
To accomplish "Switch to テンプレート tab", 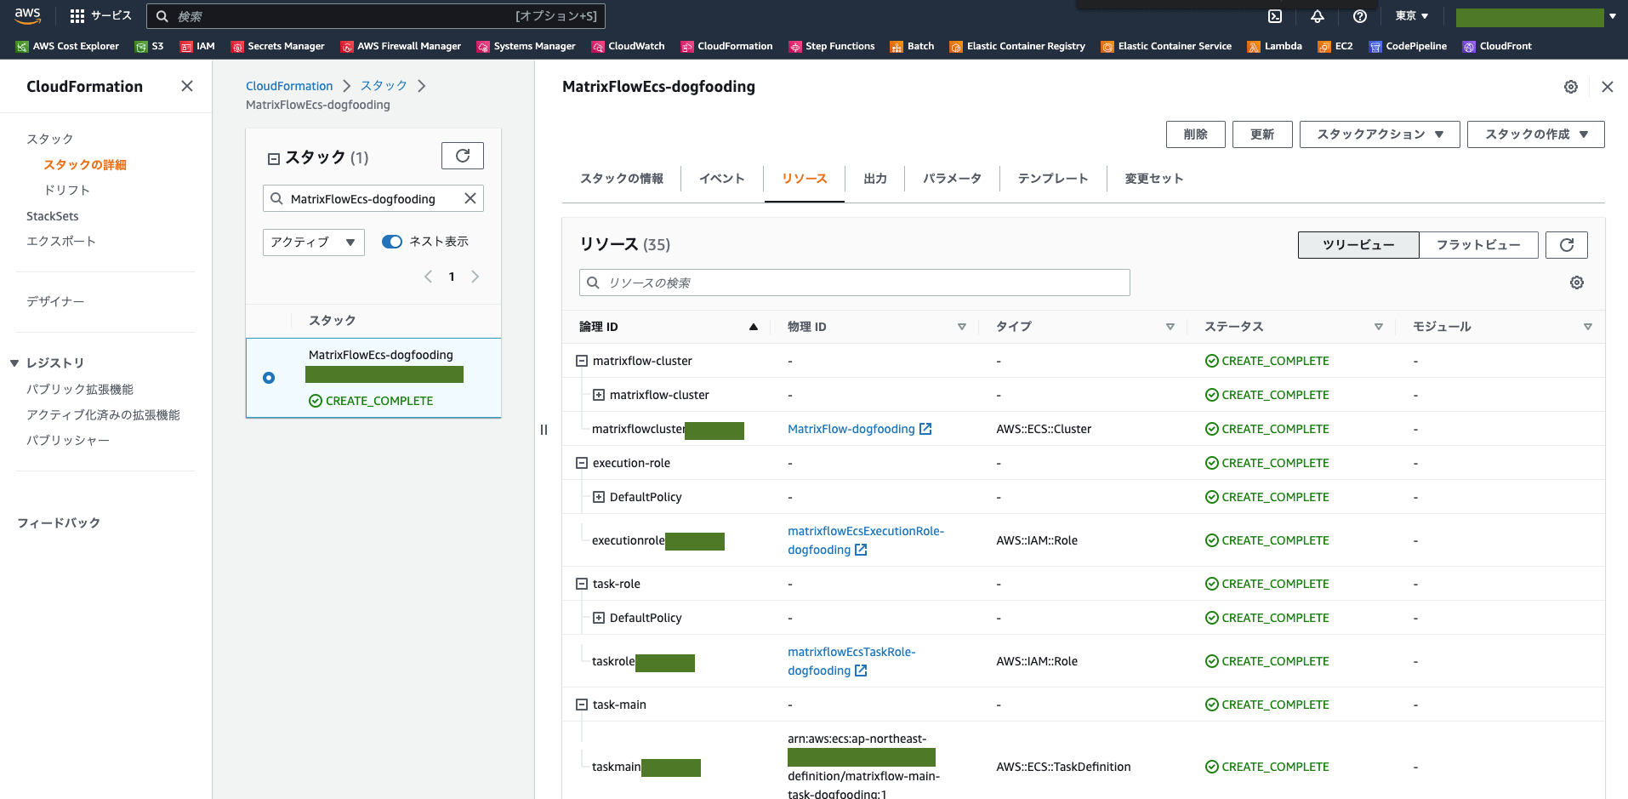I will pos(1053,179).
